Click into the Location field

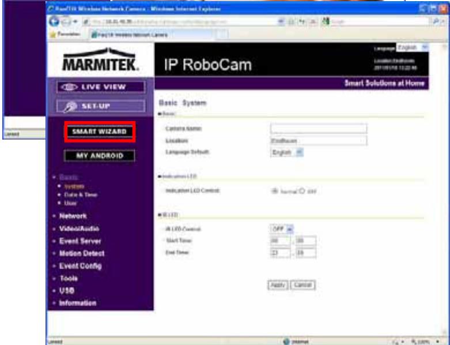(x=319, y=141)
